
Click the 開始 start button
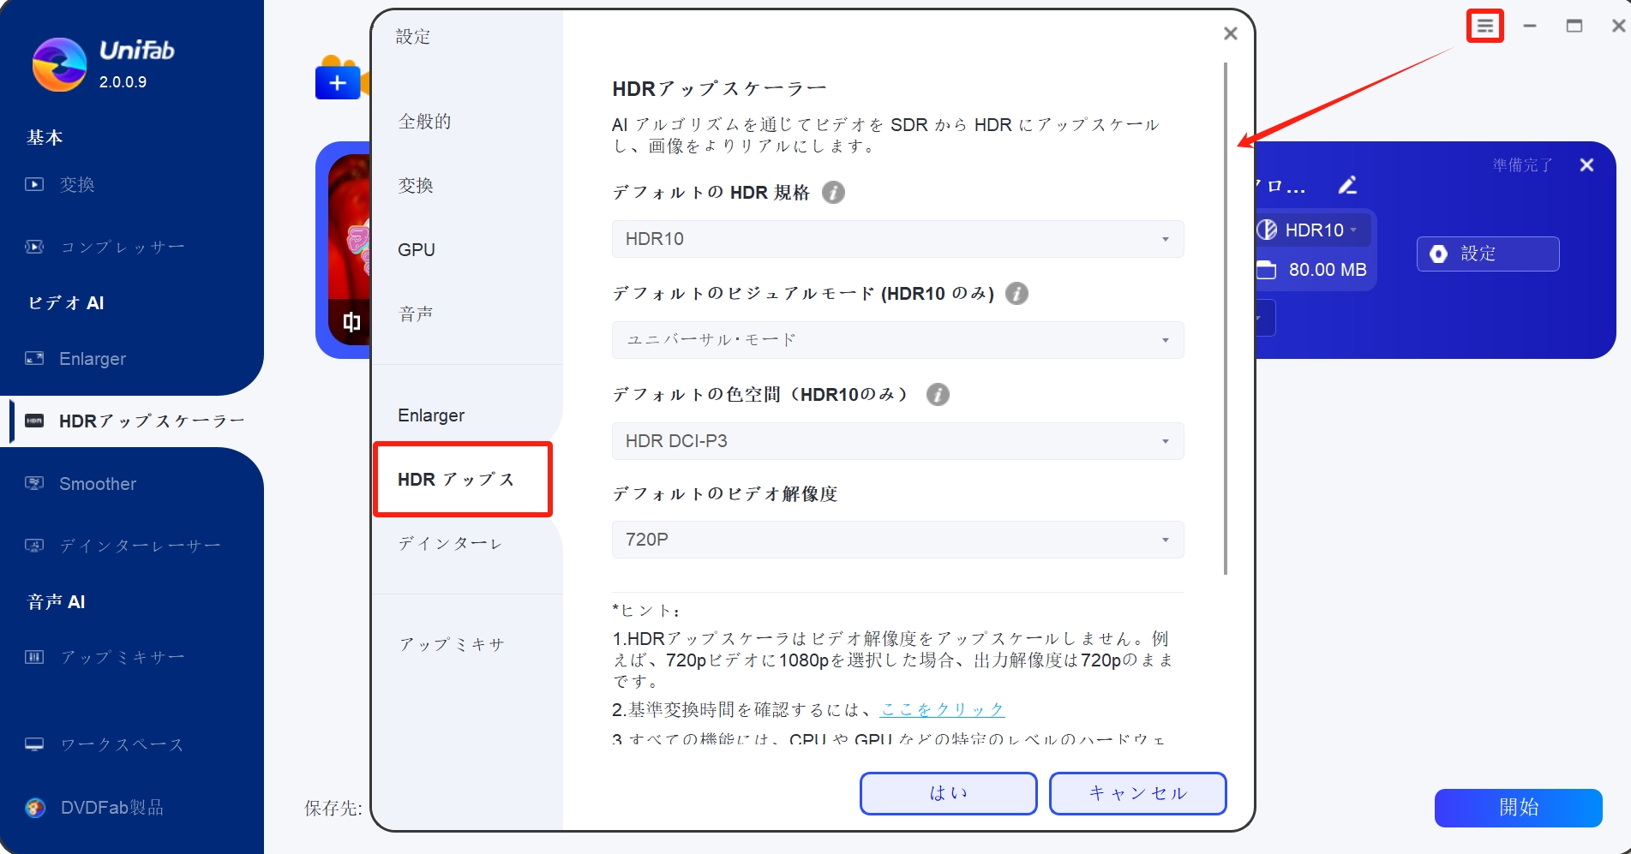(1519, 808)
